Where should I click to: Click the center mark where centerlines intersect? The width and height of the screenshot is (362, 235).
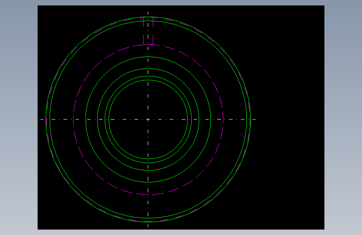point(148,119)
